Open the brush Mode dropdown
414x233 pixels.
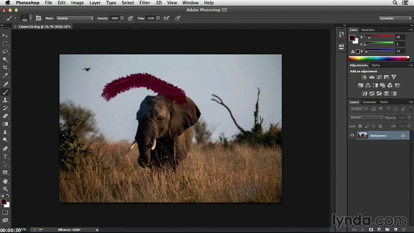(75, 18)
